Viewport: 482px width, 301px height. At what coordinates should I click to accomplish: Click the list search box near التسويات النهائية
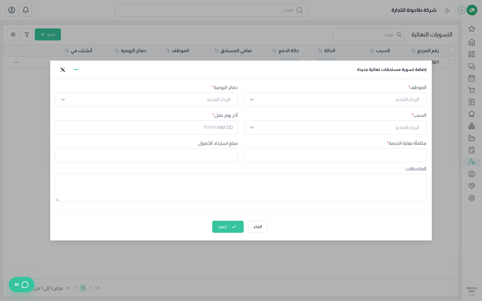coord(369,34)
